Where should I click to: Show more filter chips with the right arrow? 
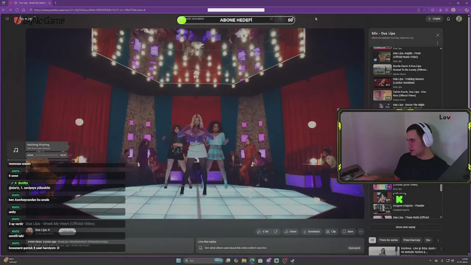coord(438,240)
